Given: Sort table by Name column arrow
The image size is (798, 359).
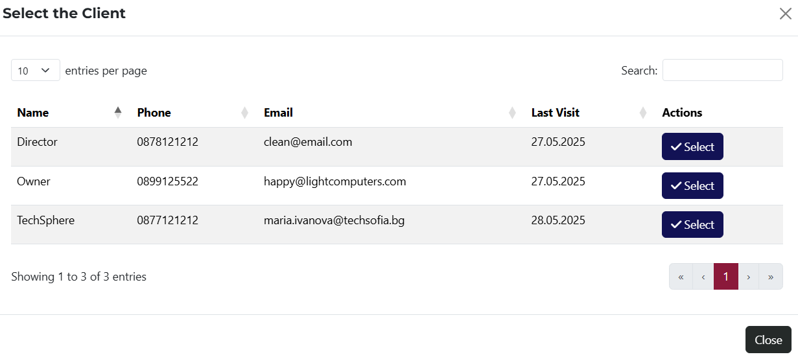Looking at the screenshot, I should (117, 113).
